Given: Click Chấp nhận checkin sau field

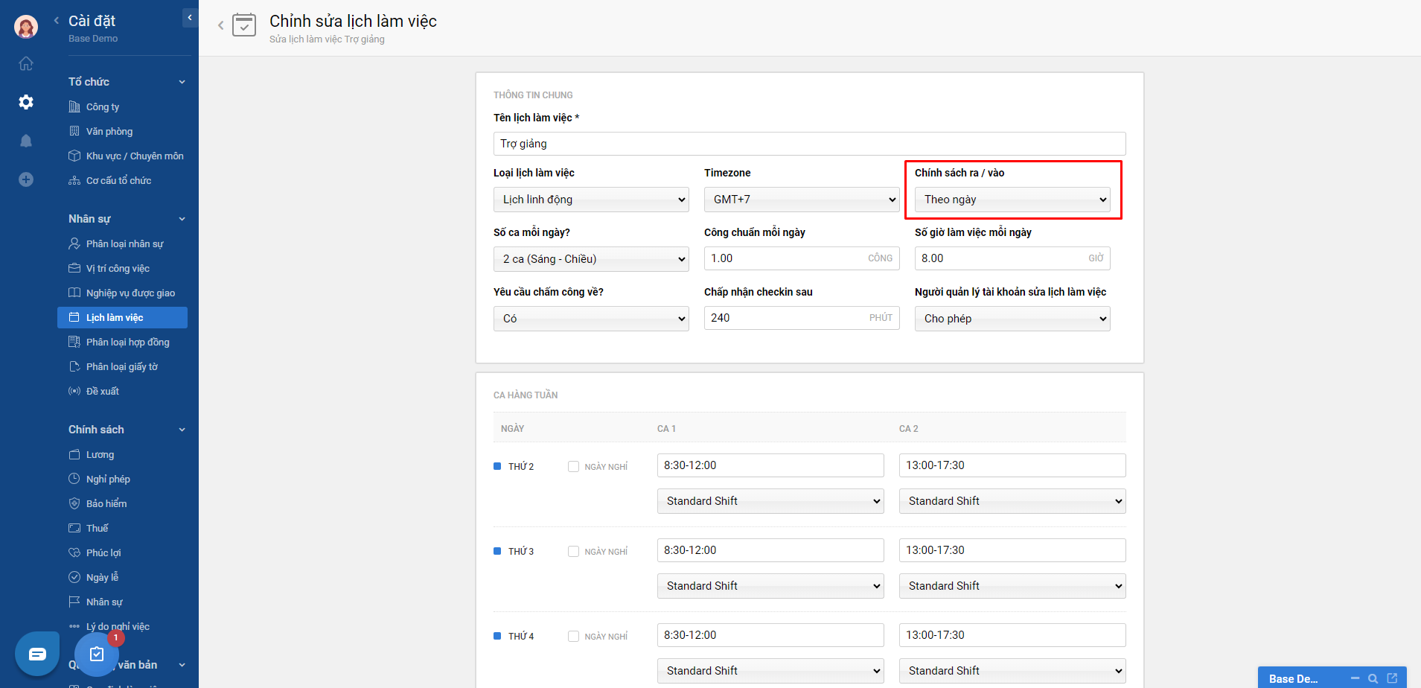Looking at the screenshot, I should [x=802, y=318].
